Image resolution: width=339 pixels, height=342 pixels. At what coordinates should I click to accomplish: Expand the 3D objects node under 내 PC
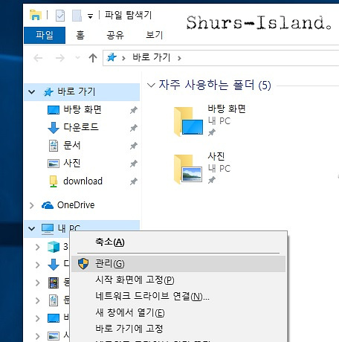pos(37,247)
